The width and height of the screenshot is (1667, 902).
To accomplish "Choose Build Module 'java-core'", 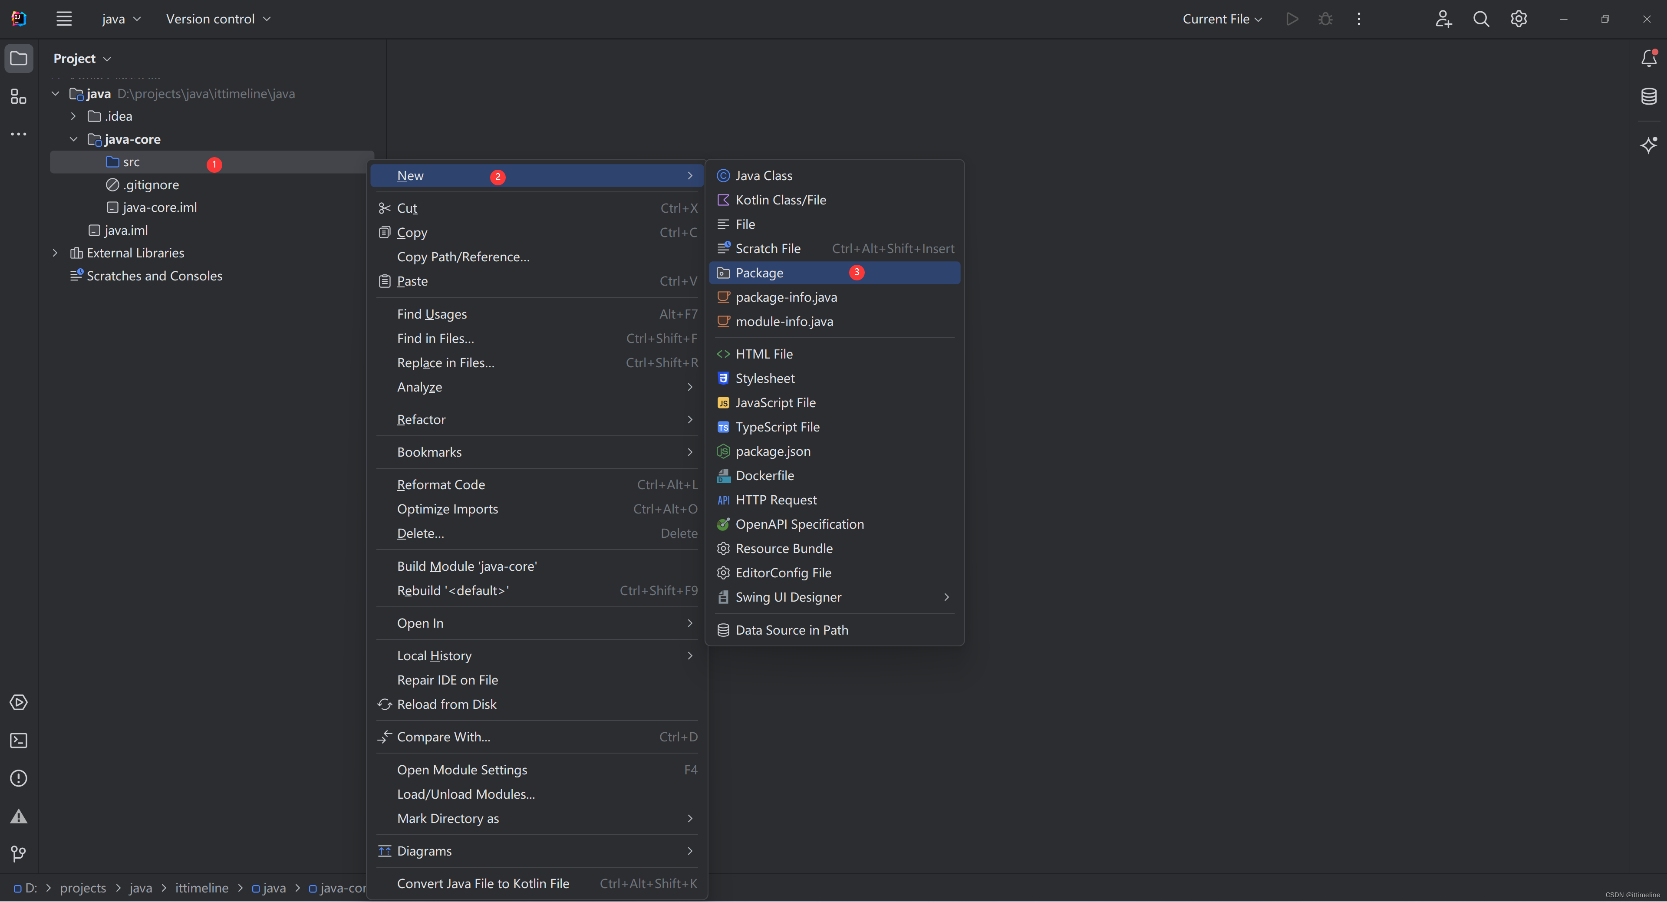I will 537,566.
